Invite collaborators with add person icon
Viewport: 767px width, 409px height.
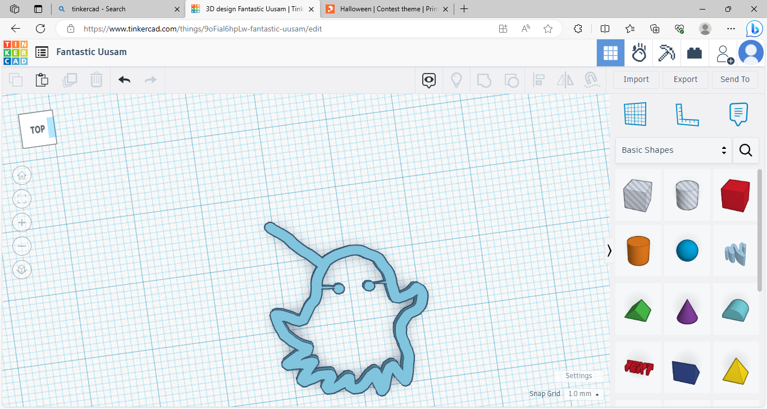tap(724, 54)
